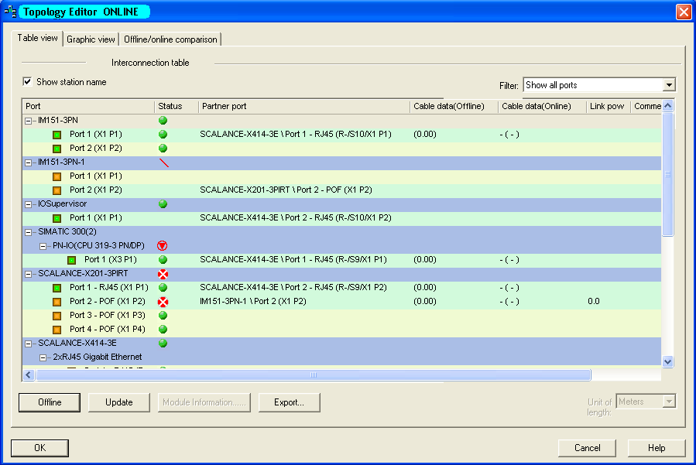Click the Port column header

88,106
